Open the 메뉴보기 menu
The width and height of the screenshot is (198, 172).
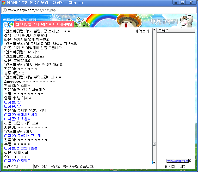coord(143,31)
